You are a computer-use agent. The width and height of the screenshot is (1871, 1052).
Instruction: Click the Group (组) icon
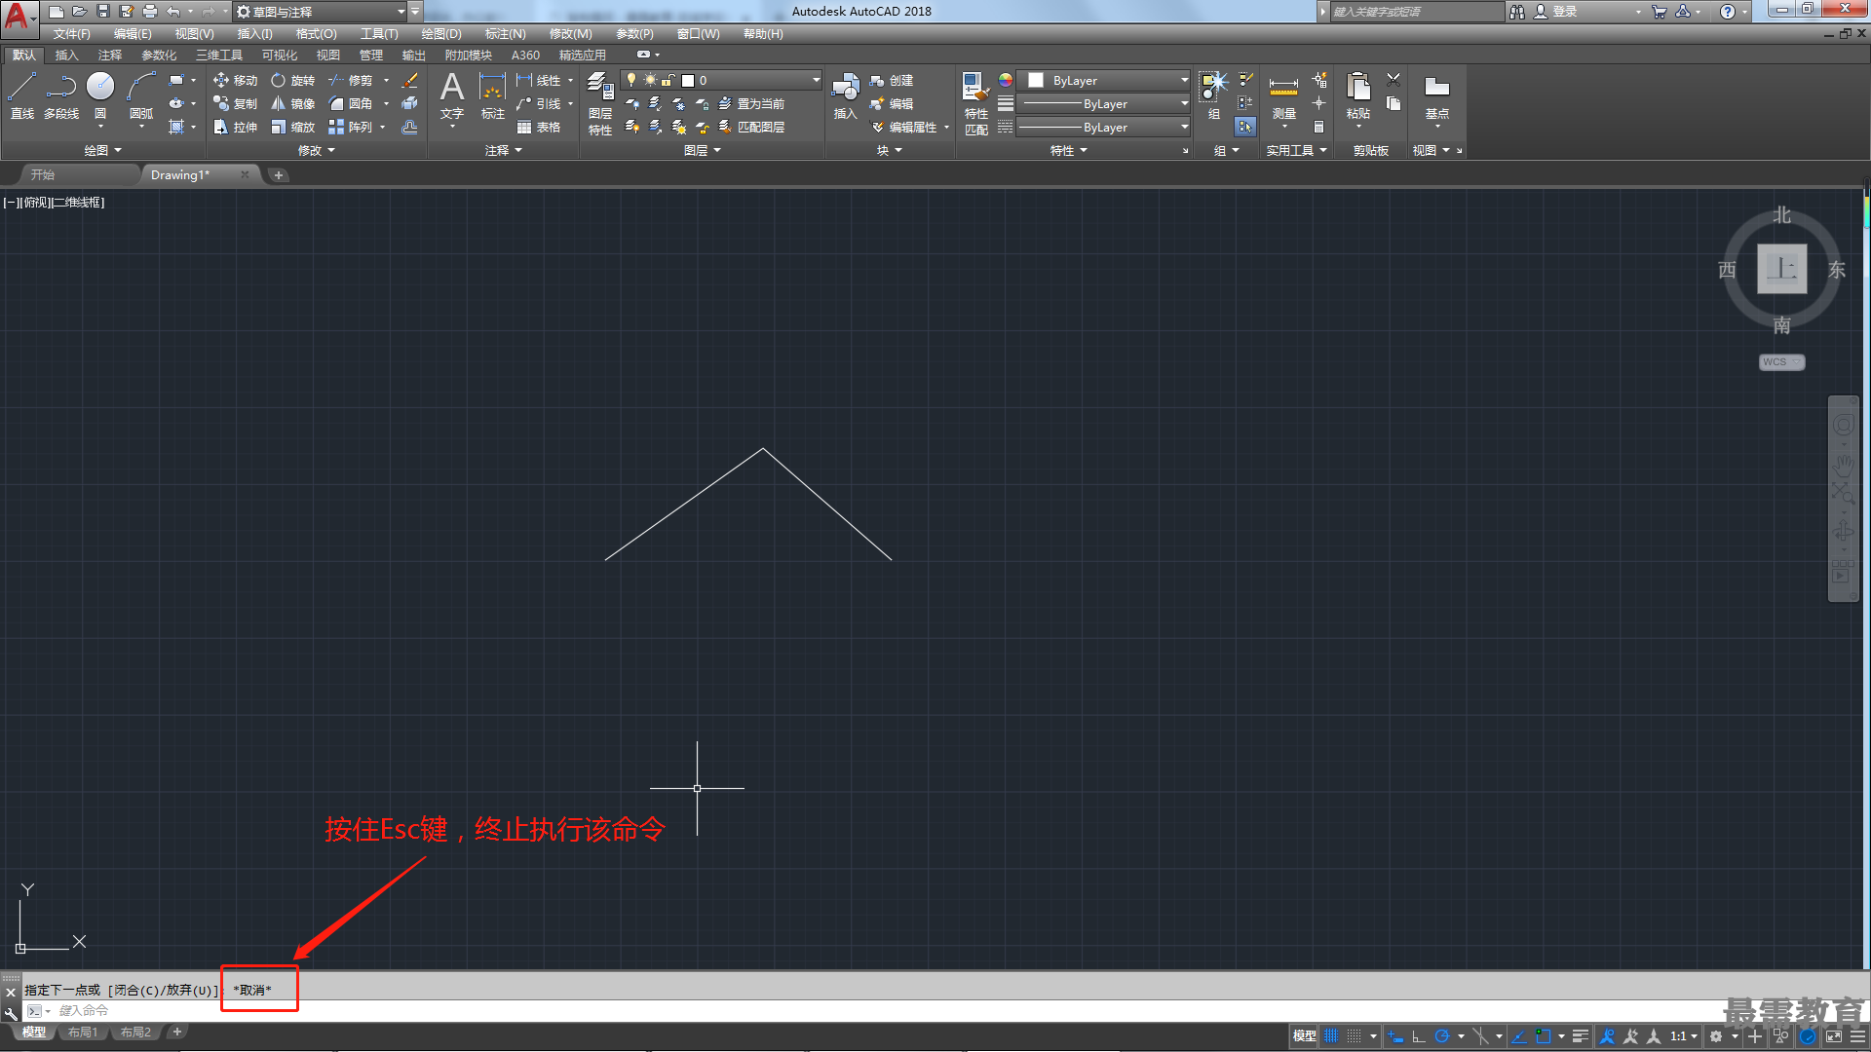pyautogui.click(x=1213, y=95)
